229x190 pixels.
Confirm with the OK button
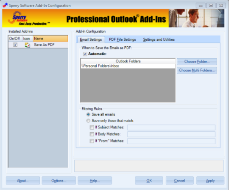(x=149, y=181)
